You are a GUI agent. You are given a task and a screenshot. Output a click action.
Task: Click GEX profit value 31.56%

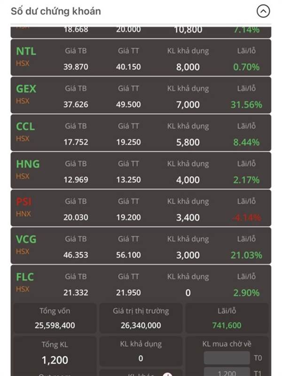click(246, 104)
